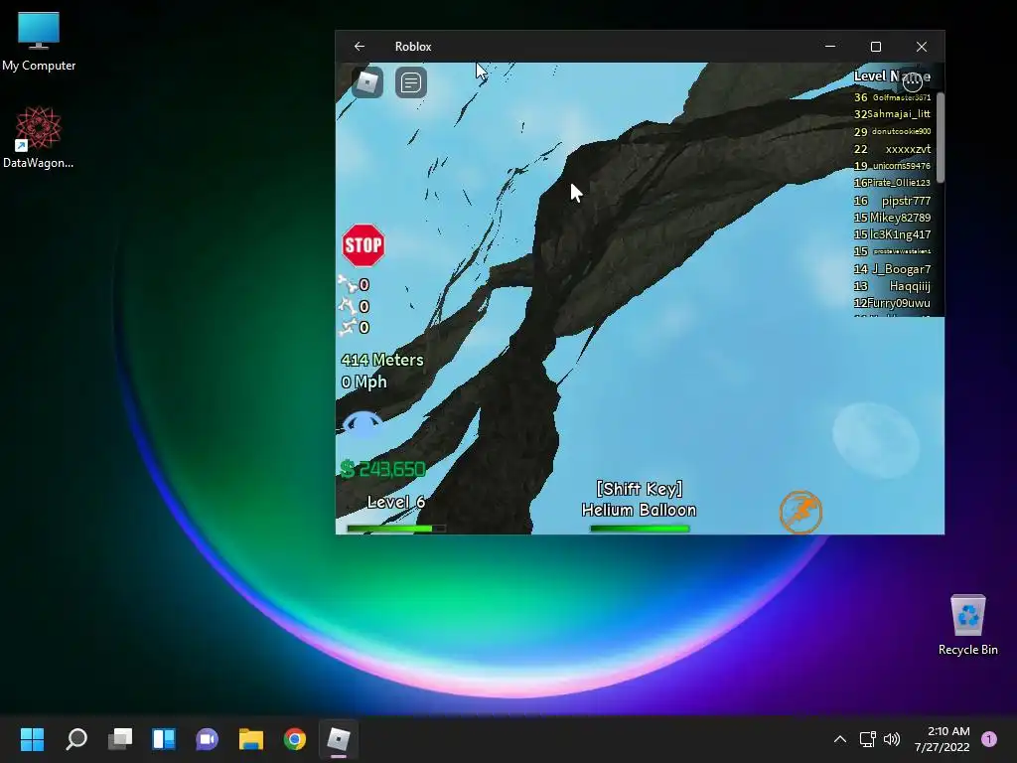Activate the [Shift Key] Helium Balloon label
The width and height of the screenshot is (1017, 763).
(x=639, y=499)
